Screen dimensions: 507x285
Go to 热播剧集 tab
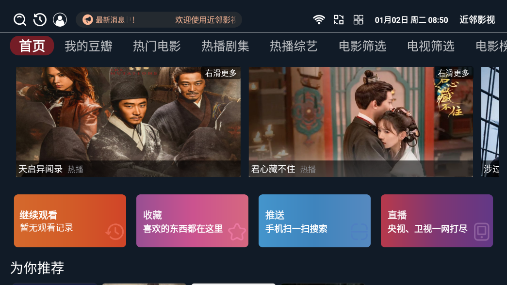click(x=226, y=46)
